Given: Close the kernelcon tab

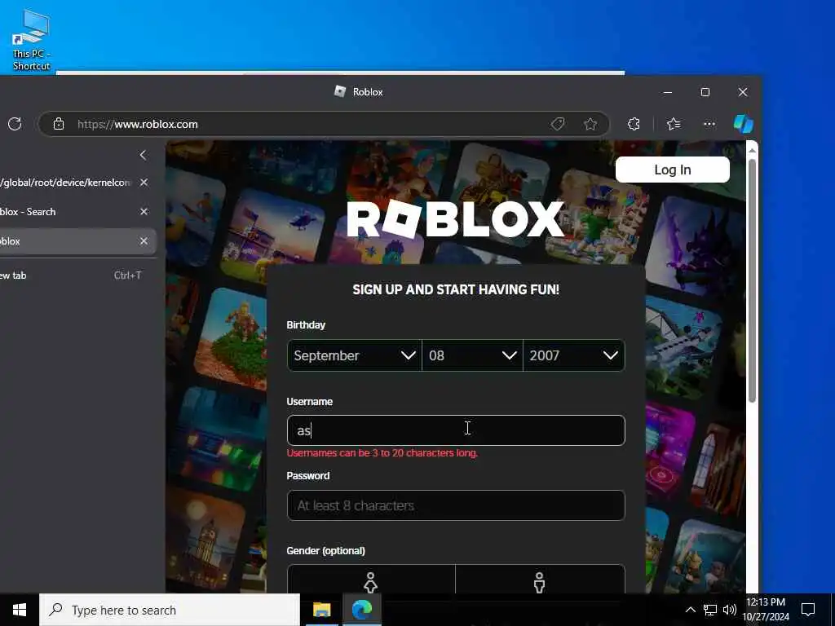Looking at the screenshot, I should [144, 182].
